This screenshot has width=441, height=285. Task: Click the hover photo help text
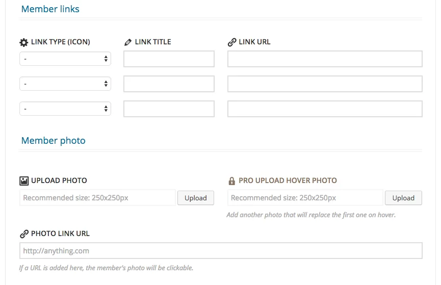pyautogui.click(x=311, y=215)
